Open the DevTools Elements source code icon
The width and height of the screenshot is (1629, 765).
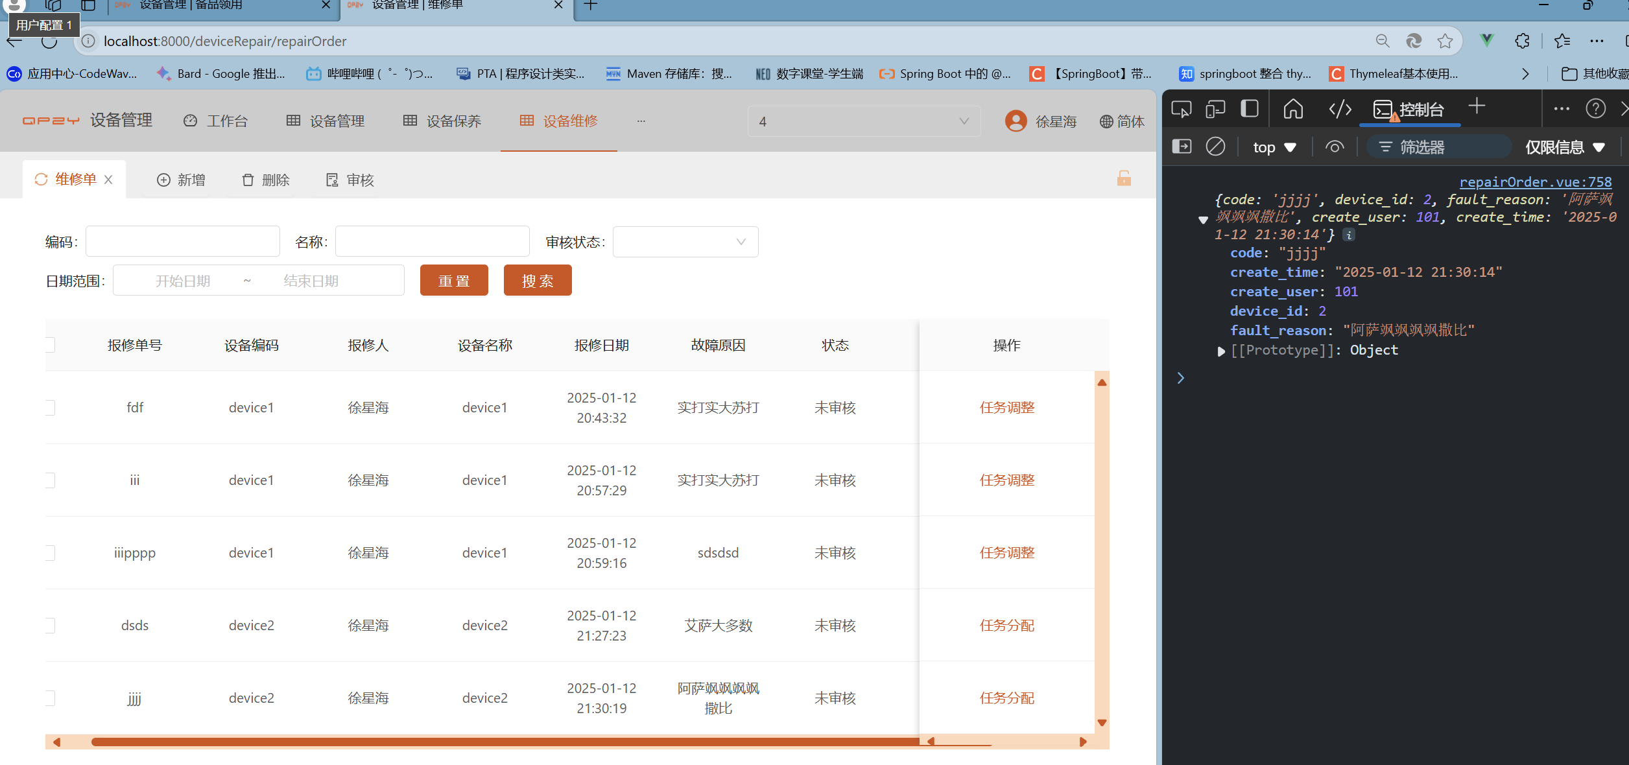[x=1340, y=109]
